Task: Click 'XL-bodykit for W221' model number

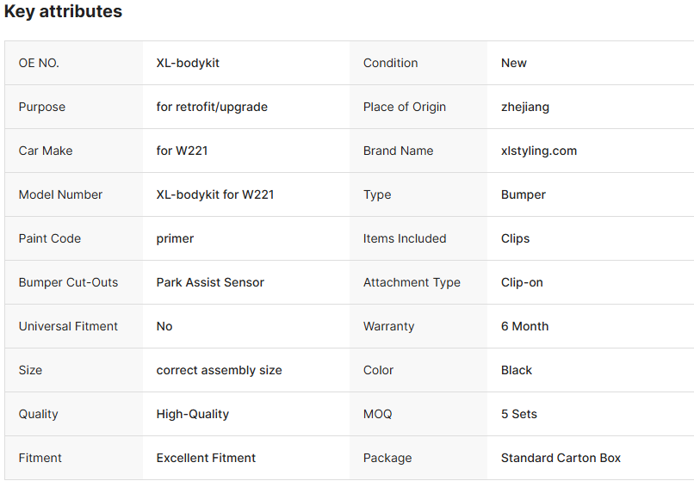Action: [215, 194]
